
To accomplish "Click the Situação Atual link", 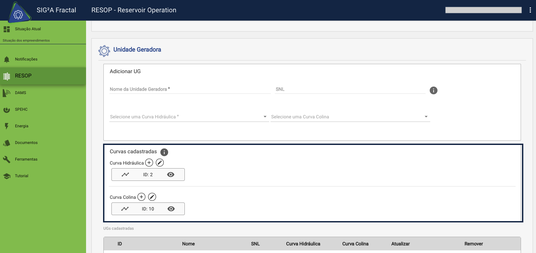I will click(x=28, y=29).
